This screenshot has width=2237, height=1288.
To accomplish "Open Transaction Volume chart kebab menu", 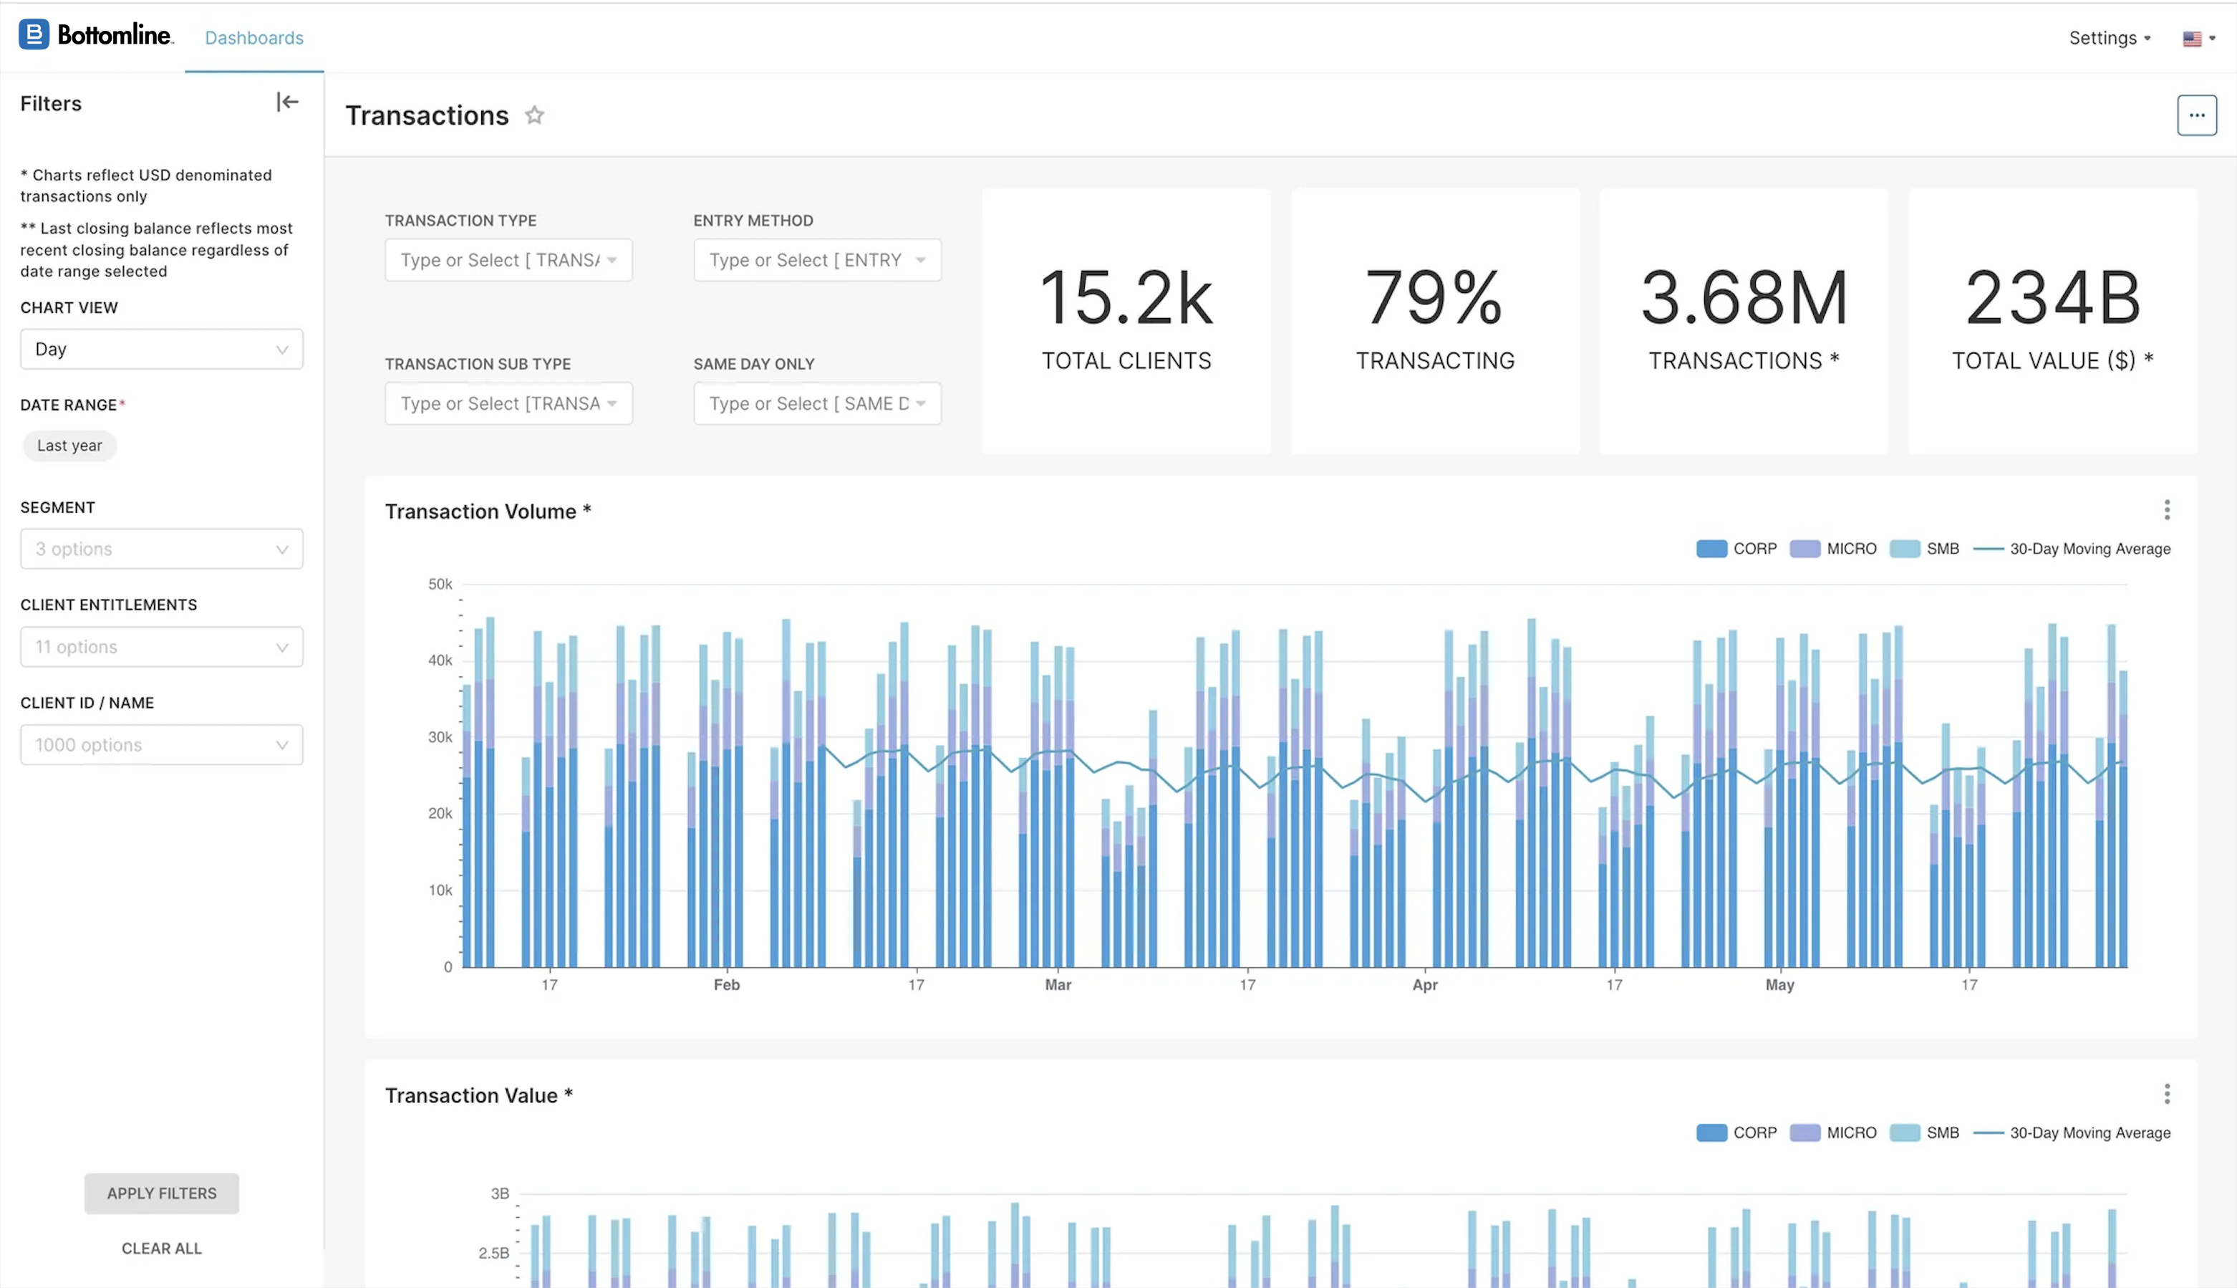I will click(x=2166, y=509).
